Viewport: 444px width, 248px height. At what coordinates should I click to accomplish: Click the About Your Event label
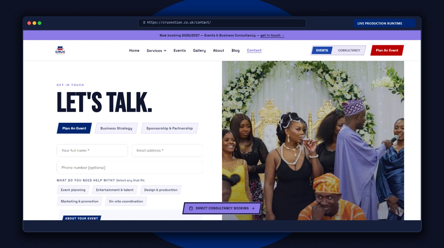point(82,218)
